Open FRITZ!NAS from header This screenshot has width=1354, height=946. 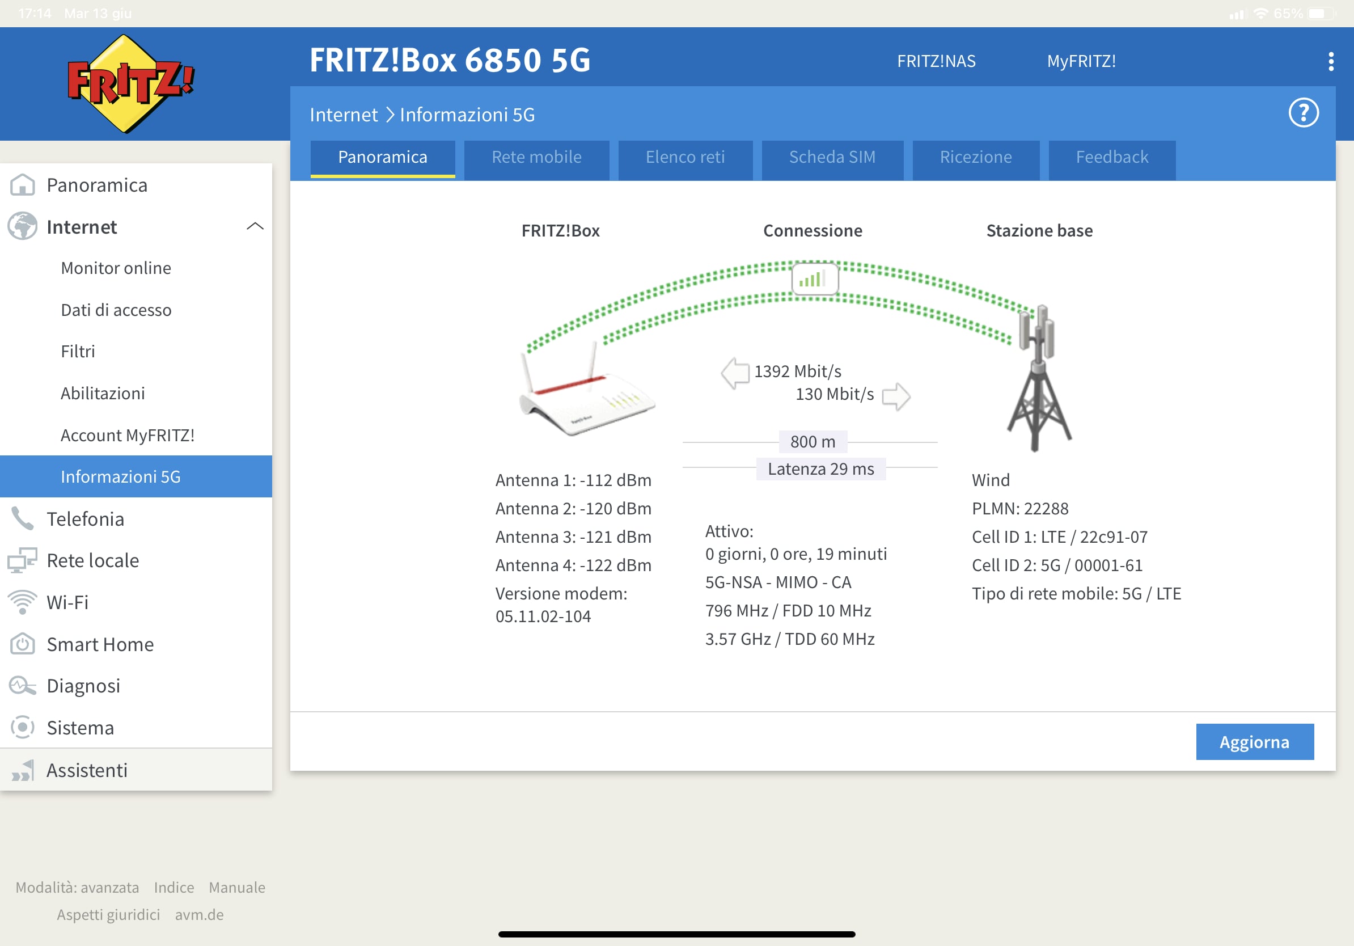coord(937,61)
